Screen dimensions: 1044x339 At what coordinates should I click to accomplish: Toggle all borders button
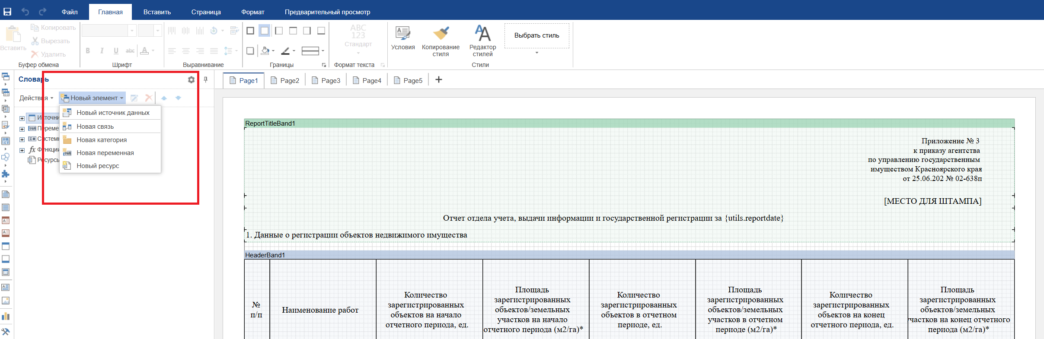[250, 31]
